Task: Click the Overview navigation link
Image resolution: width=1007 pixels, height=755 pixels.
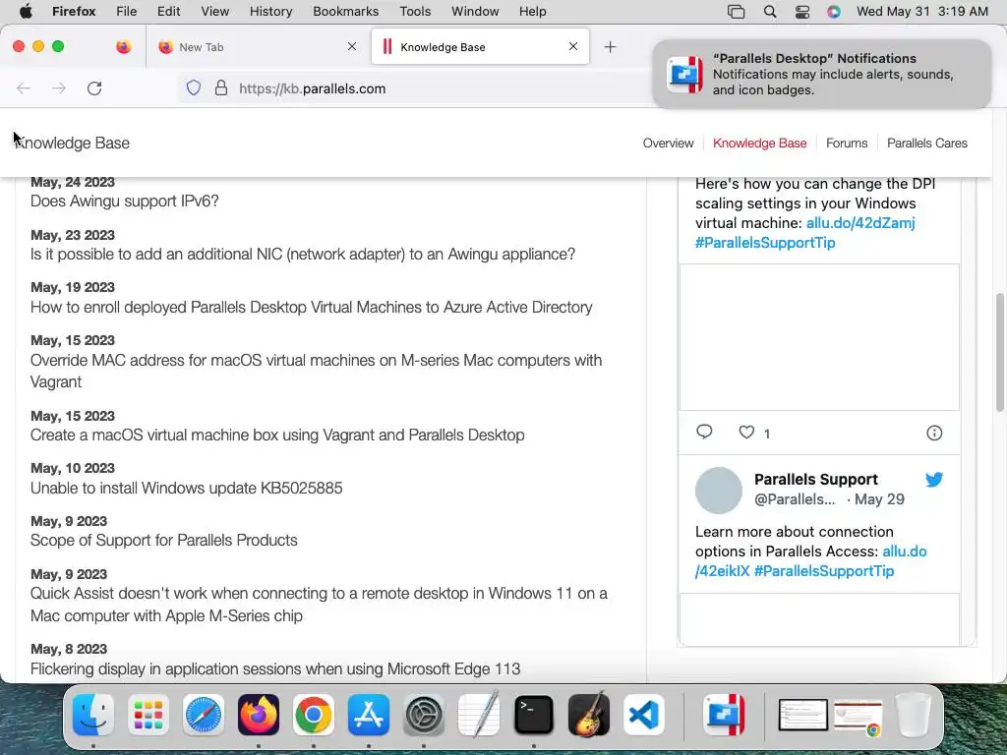Action: (668, 144)
